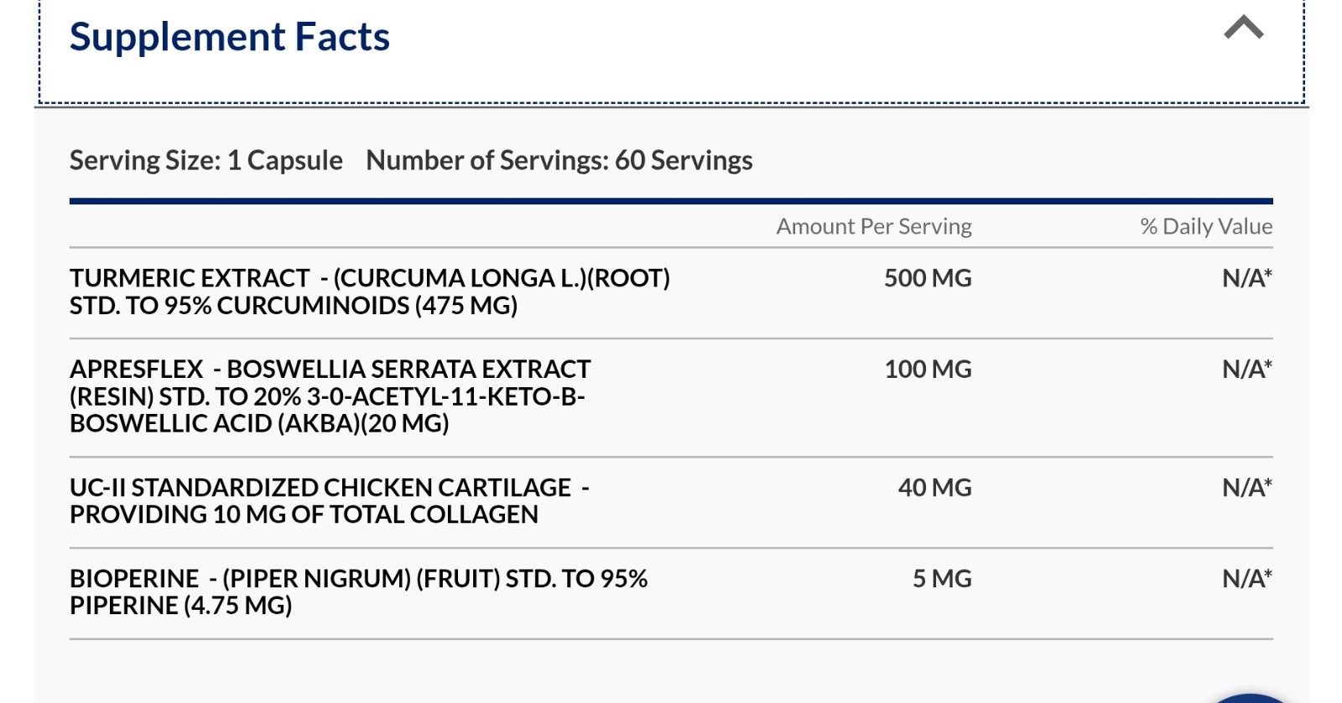Image resolution: width=1342 pixels, height=703 pixels.
Task: Select the Serving Size: 1 Capsule text
Action: [x=206, y=160]
